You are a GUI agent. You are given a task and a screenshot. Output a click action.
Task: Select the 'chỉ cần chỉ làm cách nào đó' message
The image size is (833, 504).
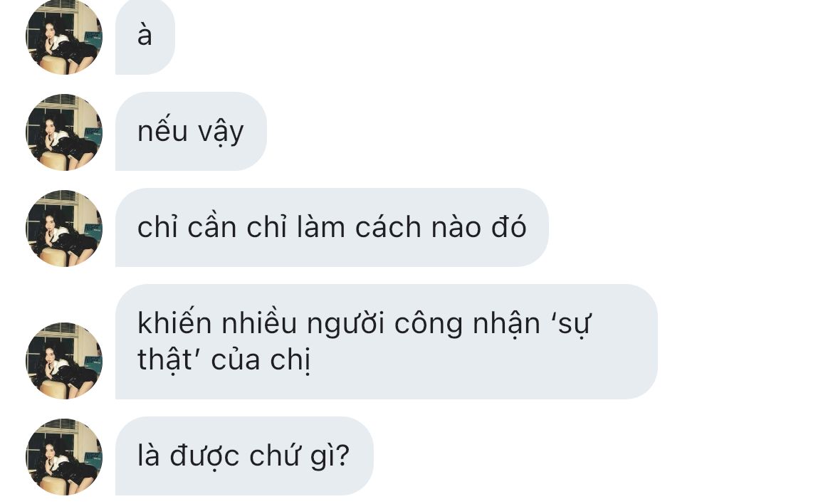pyautogui.click(x=332, y=227)
